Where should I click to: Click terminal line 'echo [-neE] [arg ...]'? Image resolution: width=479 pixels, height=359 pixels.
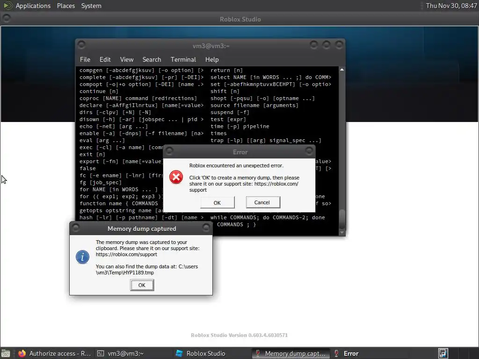[113, 126]
